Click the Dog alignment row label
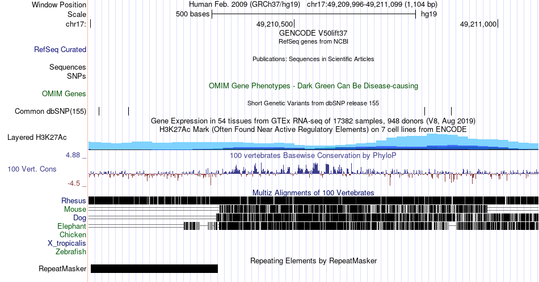This screenshot has height=282, width=539. point(79,218)
